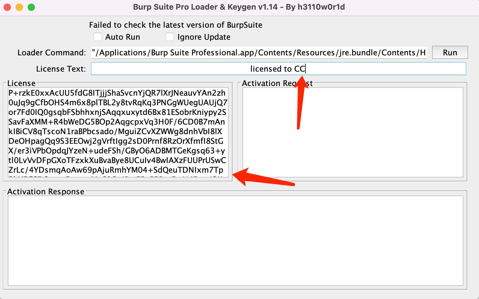Click the 'Loader Command:' label

pos(52,53)
